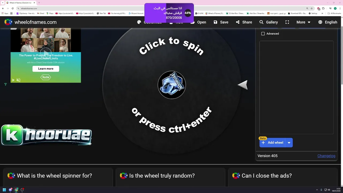
Task: Open volume control in system tray
Action: (x=329, y=190)
